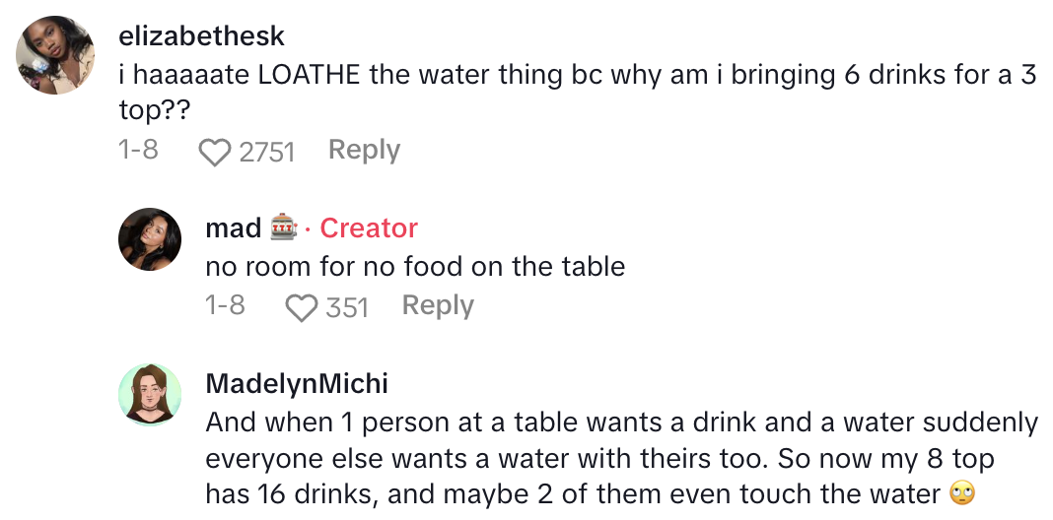
Task: Select the "no room for no food" text
Action: pyautogui.click(x=415, y=266)
